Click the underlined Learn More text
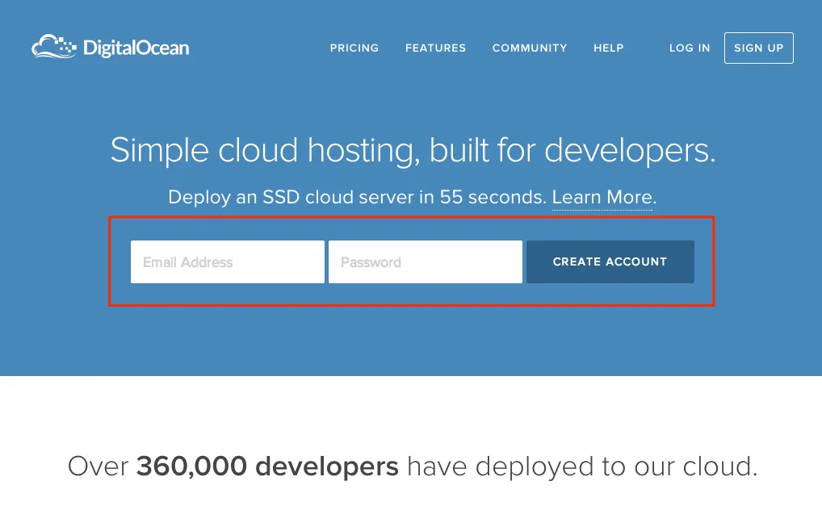This screenshot has width=822, height=527. (602, 197)
